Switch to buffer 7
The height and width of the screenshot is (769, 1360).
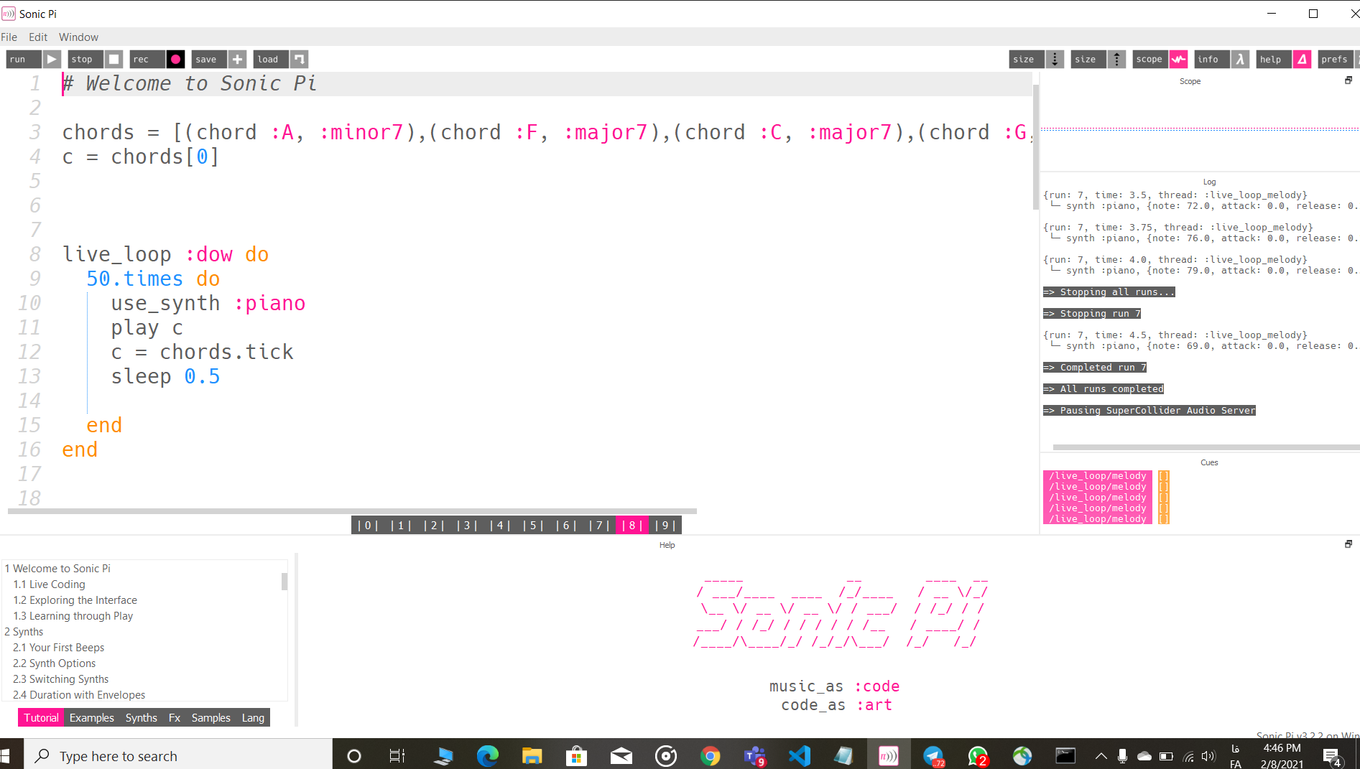click(599, 526)
